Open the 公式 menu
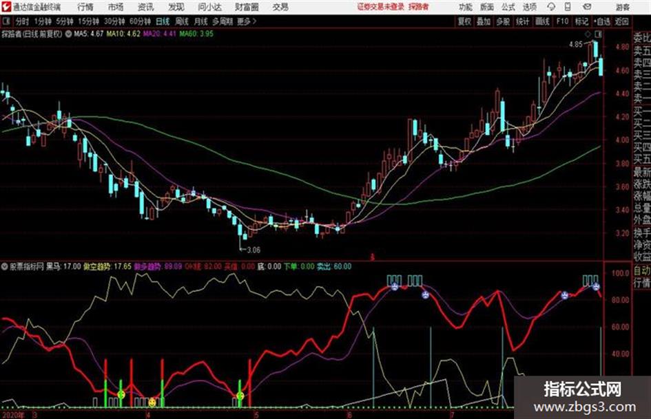This screenshot has height=419, width=651. click(x=508, y=7)
